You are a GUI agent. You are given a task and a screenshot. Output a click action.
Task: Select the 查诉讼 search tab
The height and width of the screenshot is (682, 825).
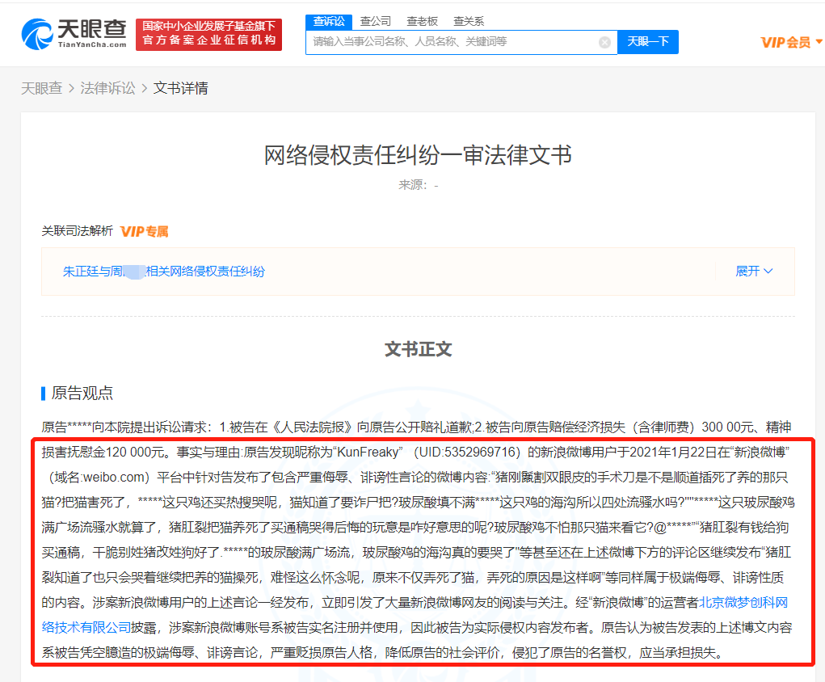(329, 22)
